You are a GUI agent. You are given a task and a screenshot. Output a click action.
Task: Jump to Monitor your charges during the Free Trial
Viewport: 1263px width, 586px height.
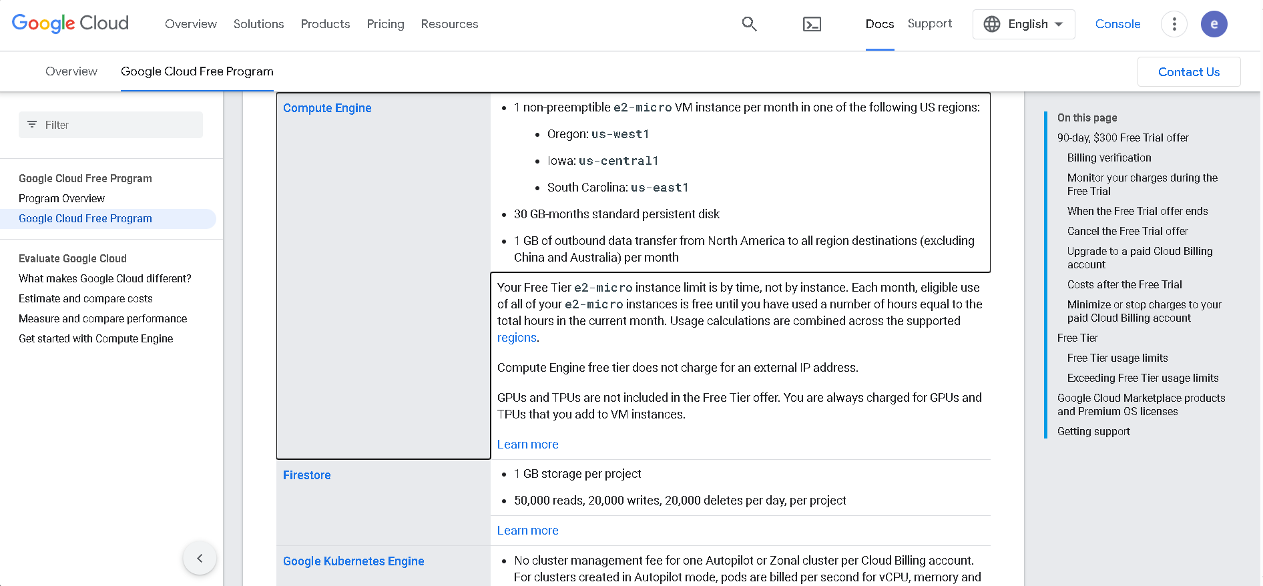pos(1143,184)
